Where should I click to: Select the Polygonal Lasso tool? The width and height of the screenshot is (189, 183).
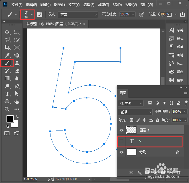pos(7,40)
